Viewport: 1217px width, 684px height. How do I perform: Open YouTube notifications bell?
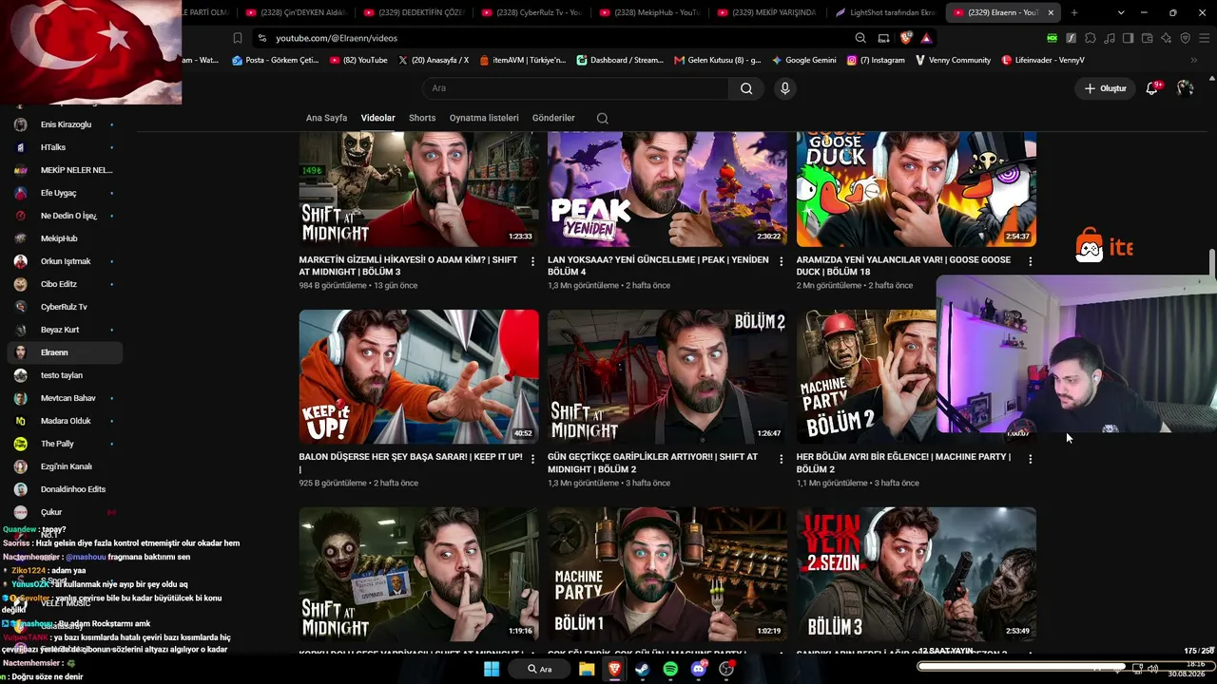(x=1151, y=88)
